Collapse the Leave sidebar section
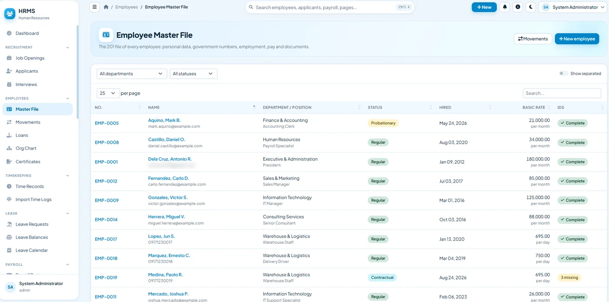Viewport: 609px width, 302px height. pos(67,213)
